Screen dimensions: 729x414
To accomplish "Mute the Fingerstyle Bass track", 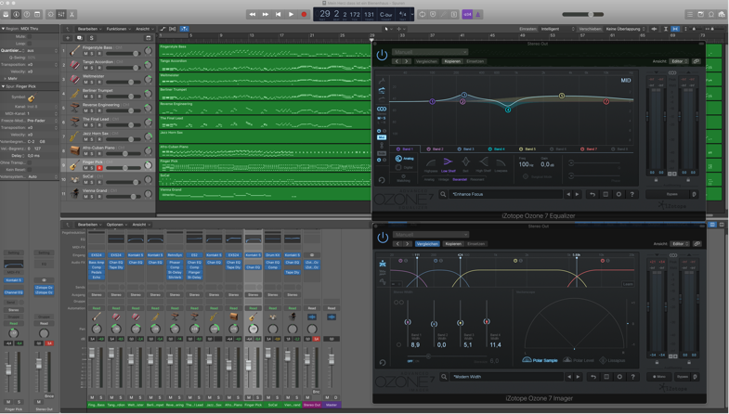I will click(85, 54).
